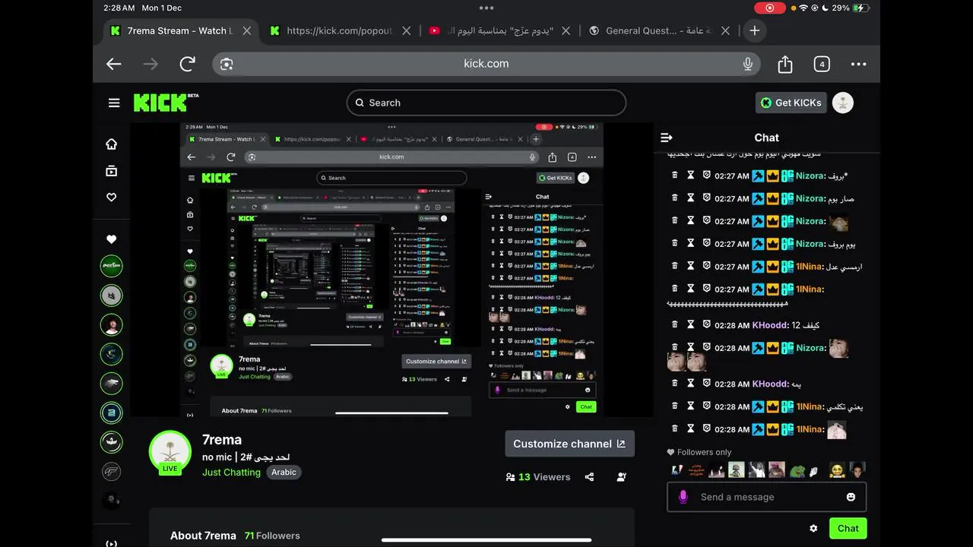
Task: Tap the red screen recording indicator in status bar
Action: [x=769, y=8]
